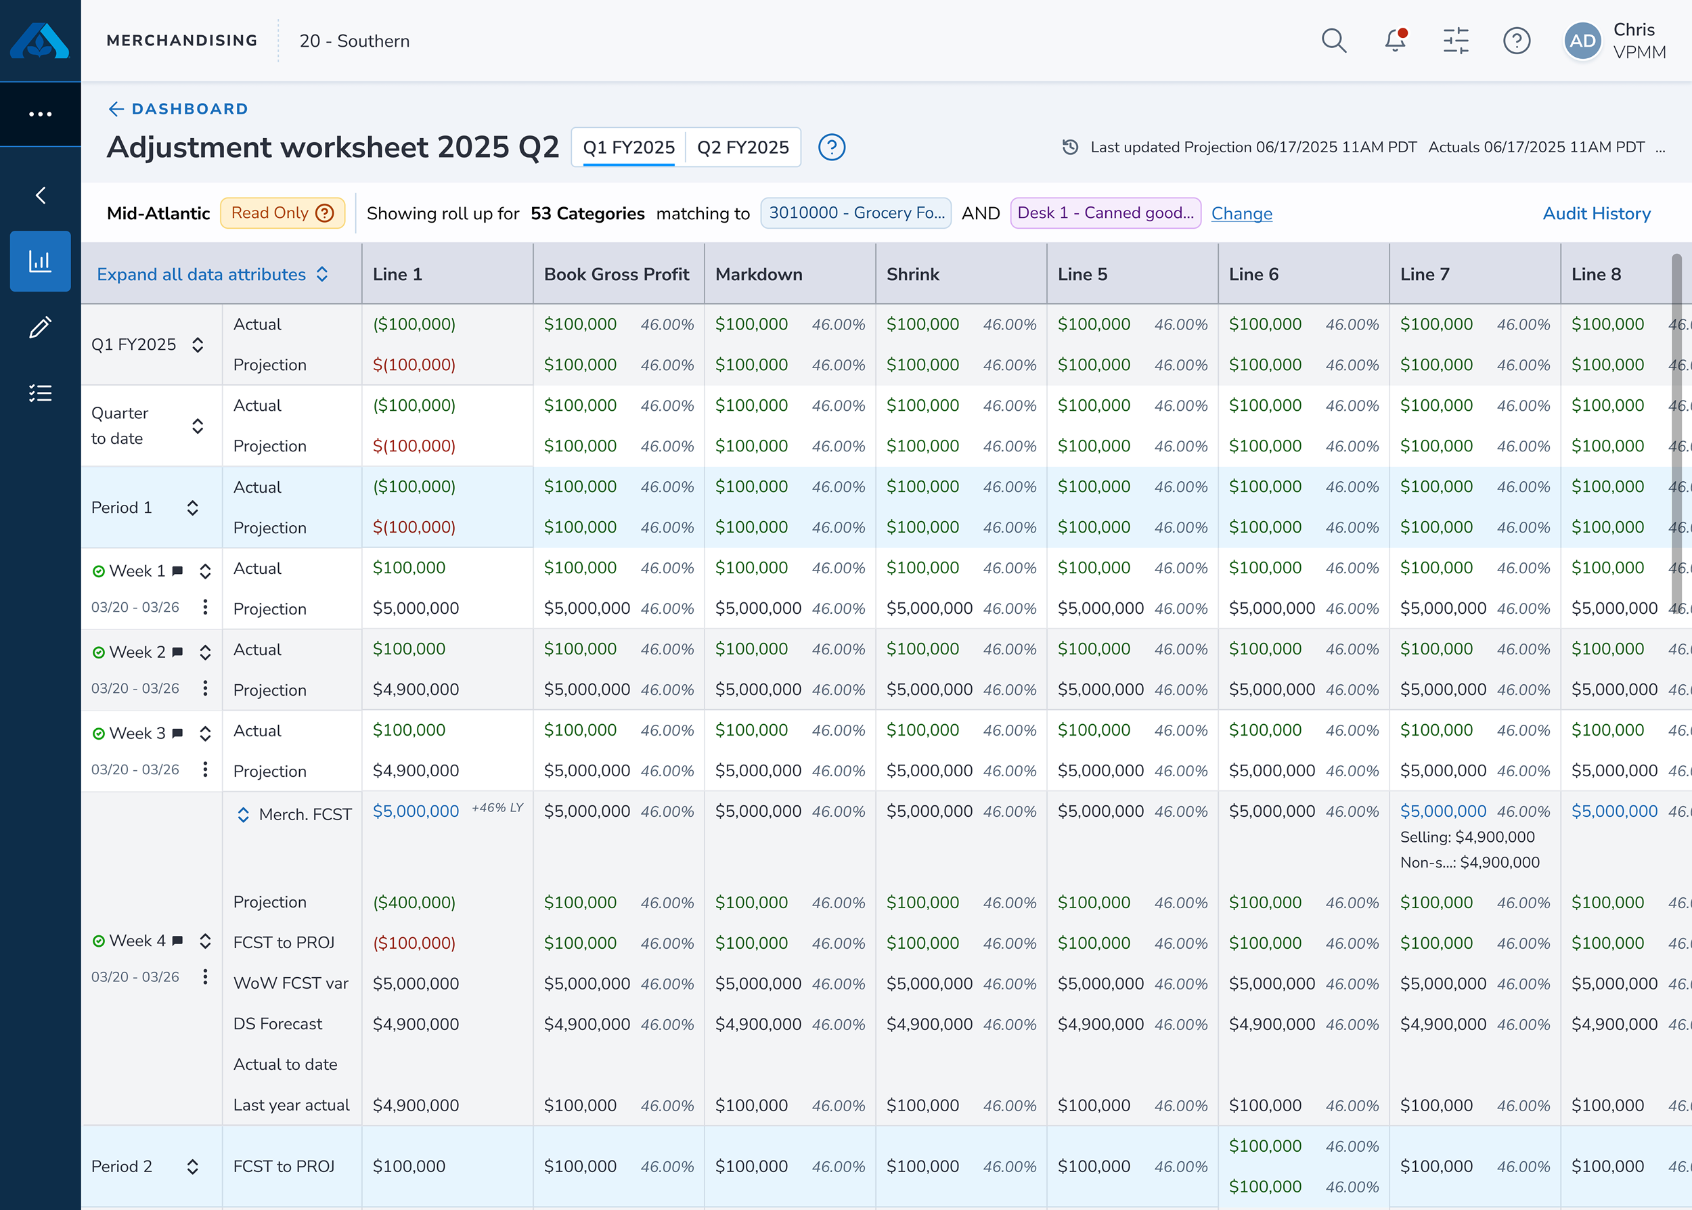Open the search magnifier icon
Viewport: 1692px width, 1210px height.
[x=1333, y=41]
